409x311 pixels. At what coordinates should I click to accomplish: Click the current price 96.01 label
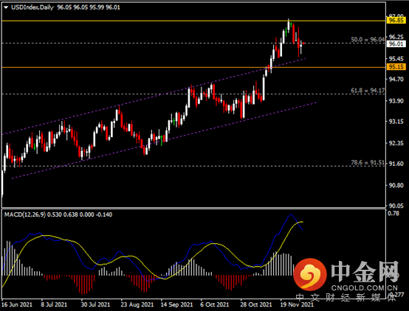point(396,43)
